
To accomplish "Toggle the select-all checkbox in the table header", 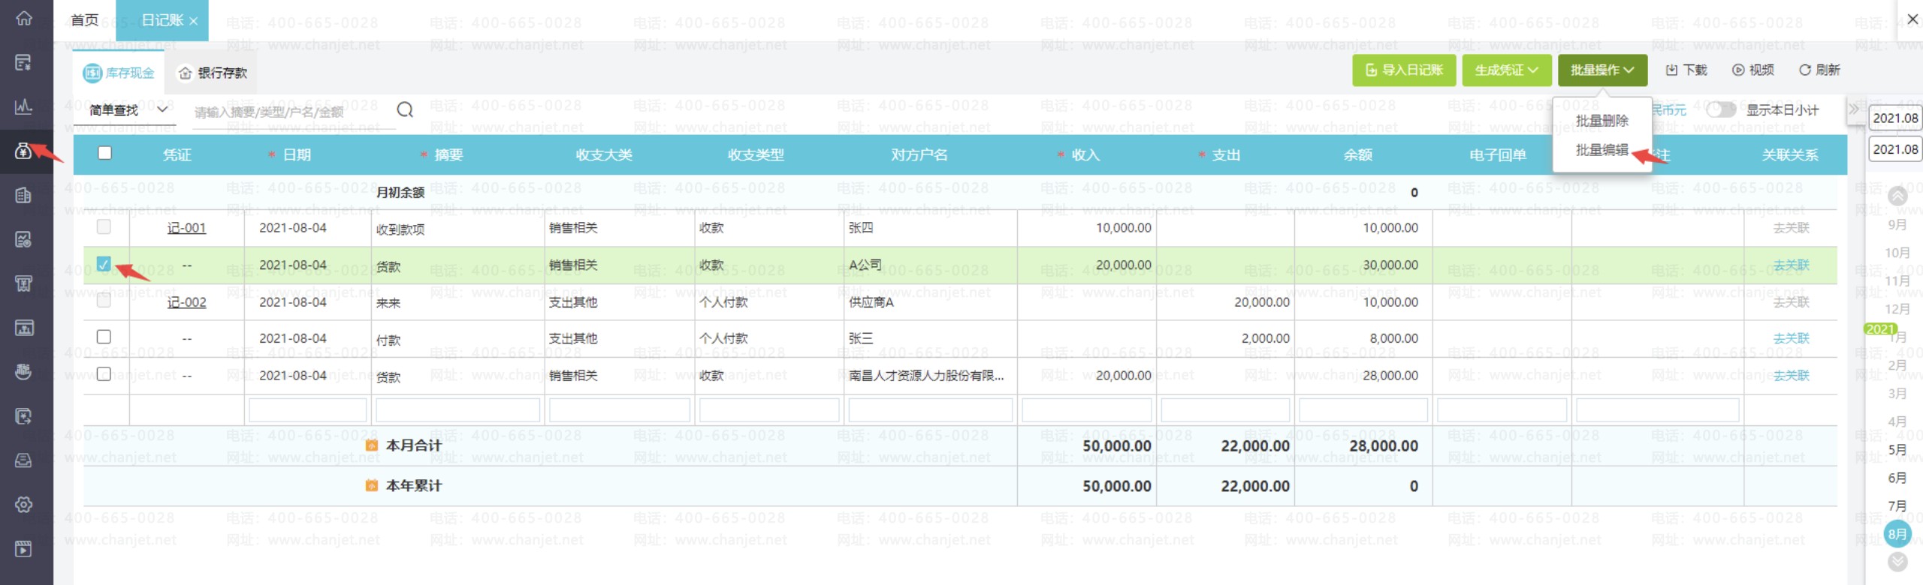I will tap(104, 153).
